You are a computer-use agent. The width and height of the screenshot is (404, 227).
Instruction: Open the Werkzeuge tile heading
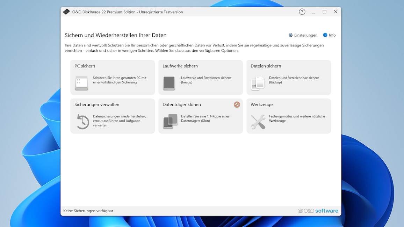tap(261, 104)
